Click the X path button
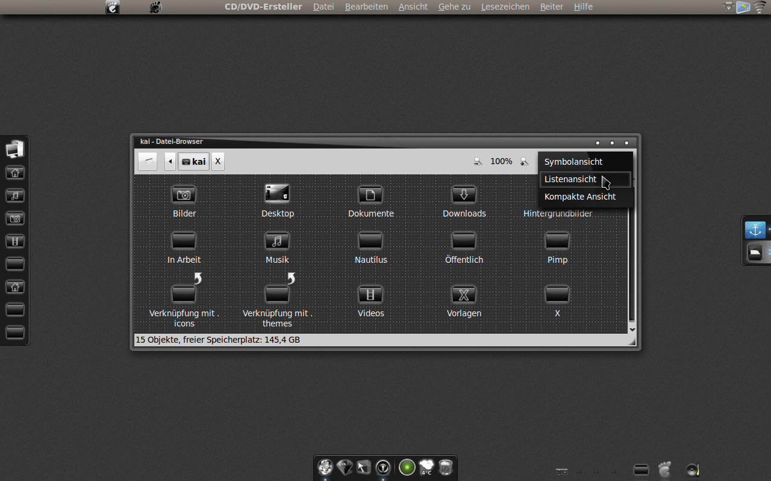Screen dimensions: 771x481 pos(218,161)
